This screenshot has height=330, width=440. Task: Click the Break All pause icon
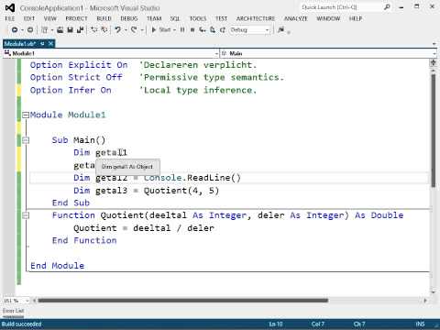click(182, 29)
